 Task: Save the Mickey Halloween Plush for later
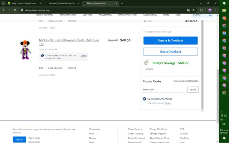pos(55,68)
